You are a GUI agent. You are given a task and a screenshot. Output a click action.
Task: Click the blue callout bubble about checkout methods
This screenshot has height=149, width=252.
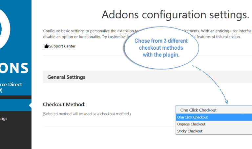161,48
